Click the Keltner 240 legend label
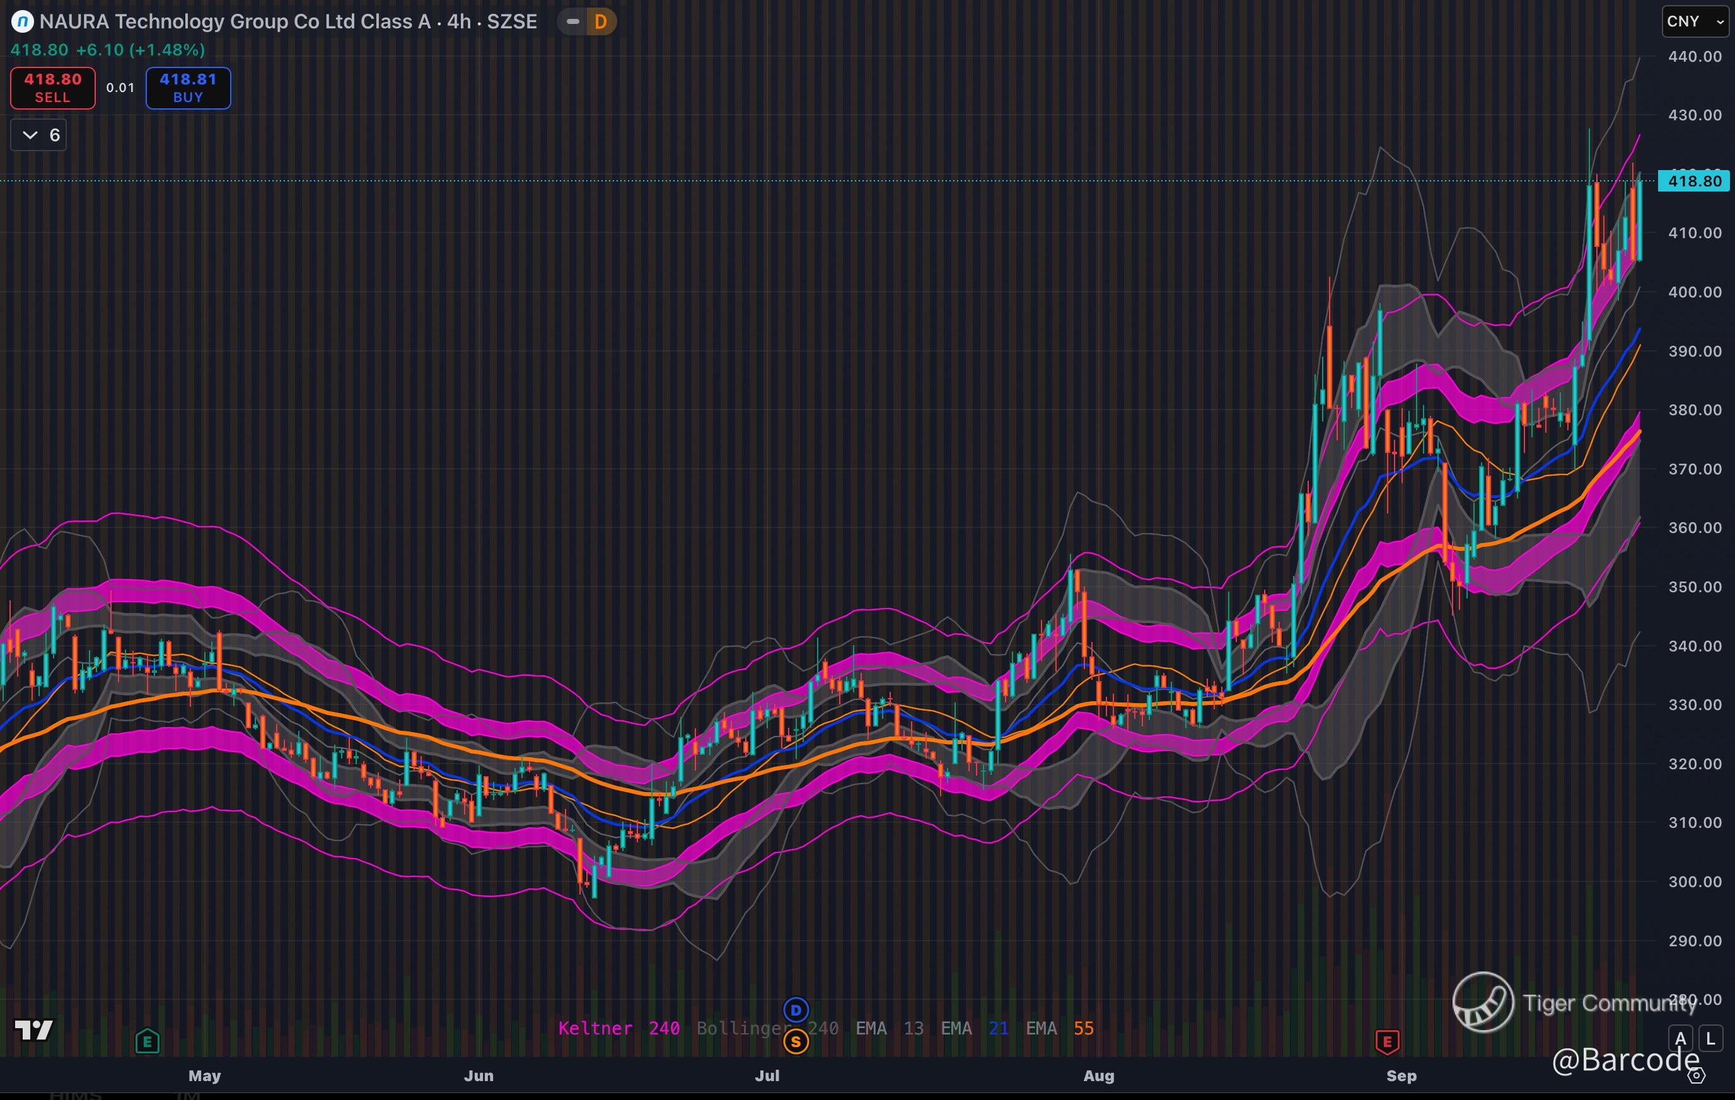The height and width of the screenshot is (1100, 1735). coord(618,1028)
